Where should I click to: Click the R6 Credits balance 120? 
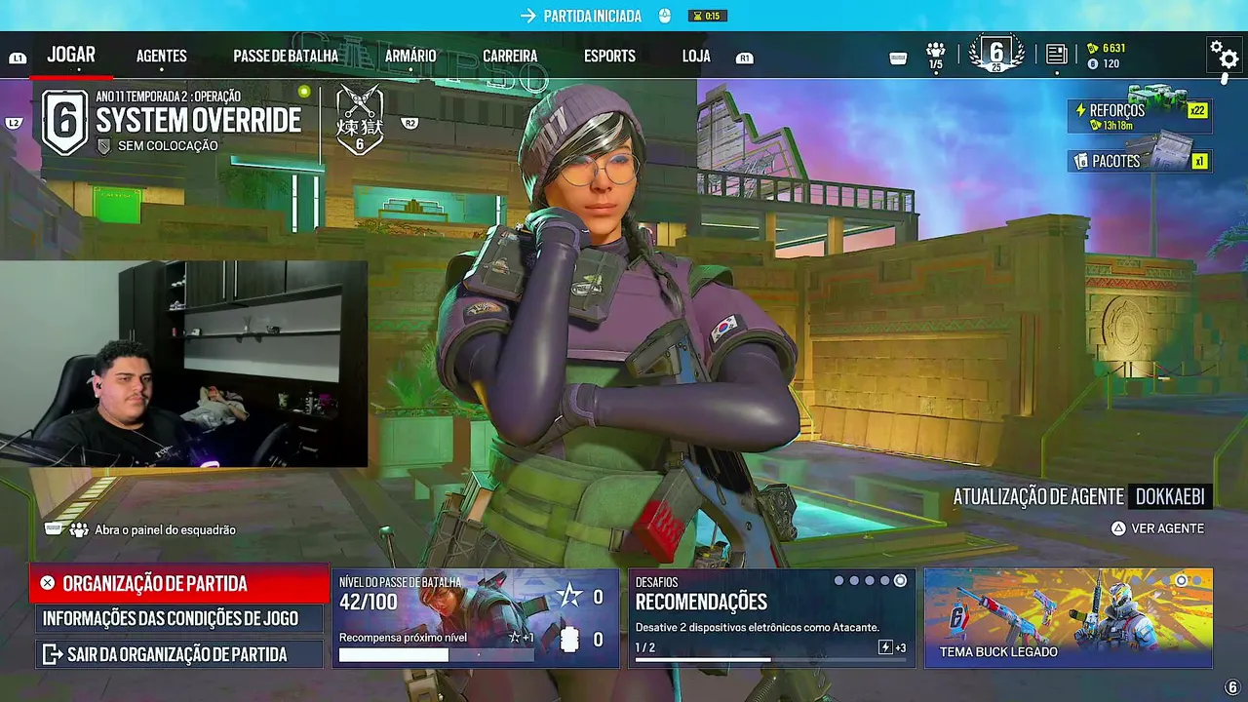[1104, 64]
